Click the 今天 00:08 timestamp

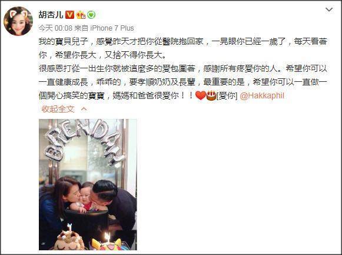55,28
